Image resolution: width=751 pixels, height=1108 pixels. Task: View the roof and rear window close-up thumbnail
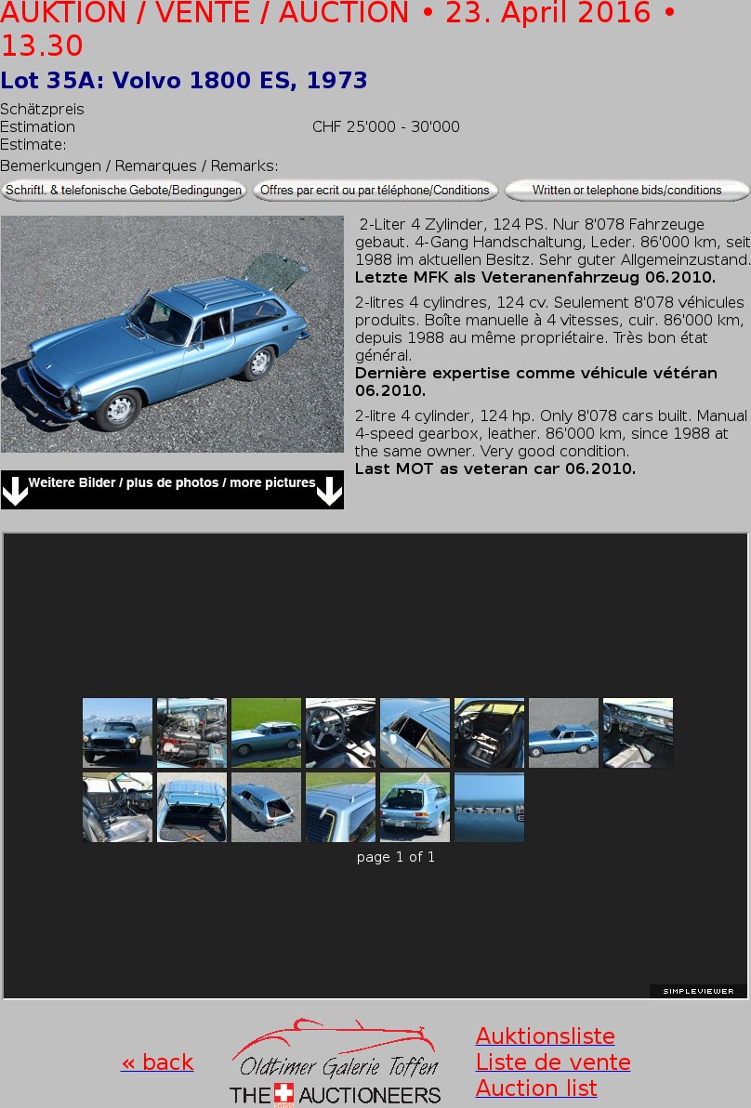click(340, 807)
